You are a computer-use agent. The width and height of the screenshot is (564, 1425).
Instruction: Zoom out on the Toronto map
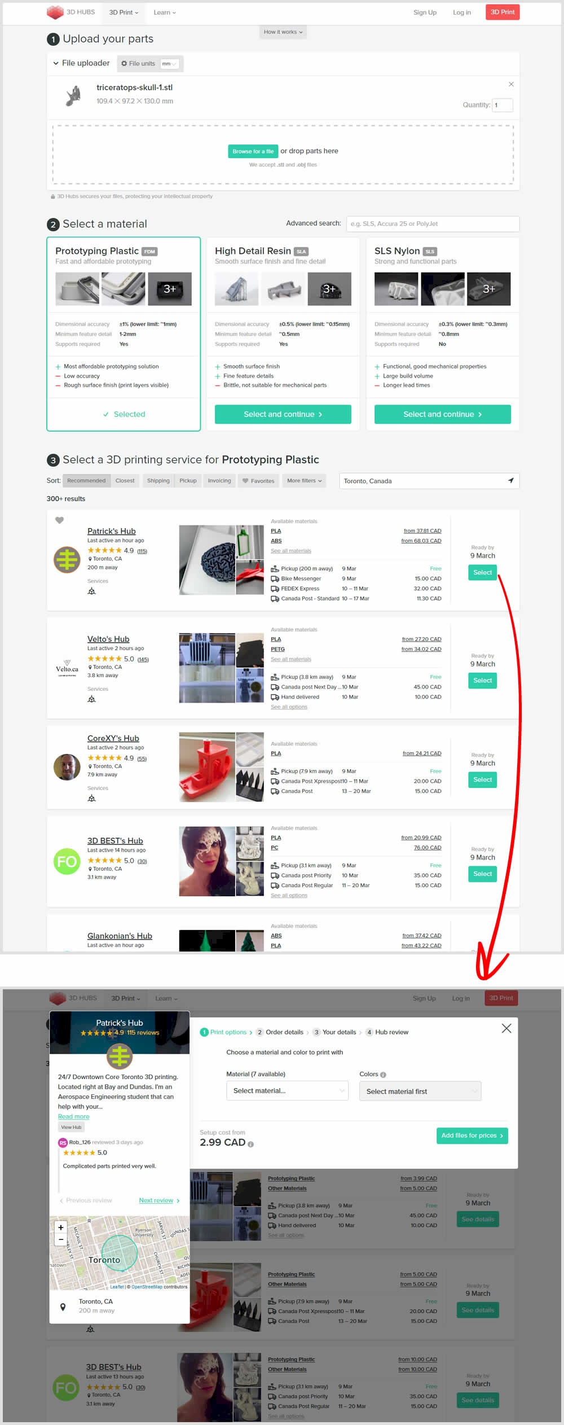coord(61,1239)
